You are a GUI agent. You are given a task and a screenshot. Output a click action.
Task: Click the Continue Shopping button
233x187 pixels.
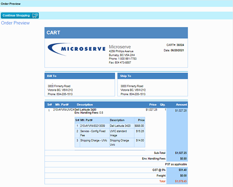[20, 15]
